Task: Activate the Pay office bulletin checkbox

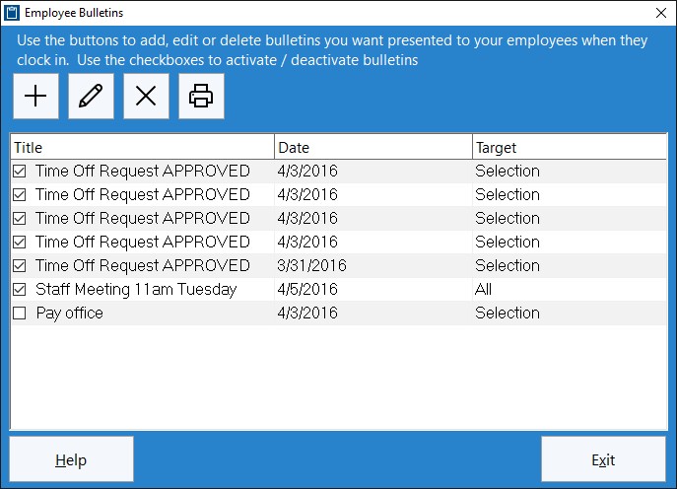Action: click(20, 314)
